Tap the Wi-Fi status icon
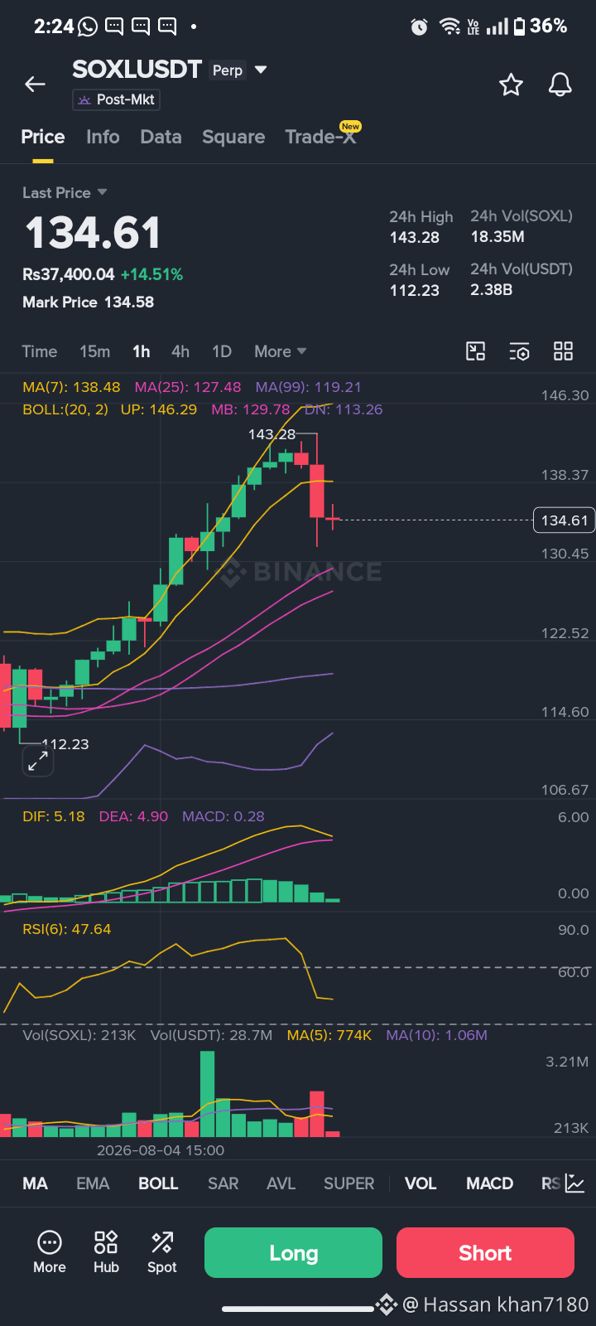596x1326 pixels. (449, 27)
